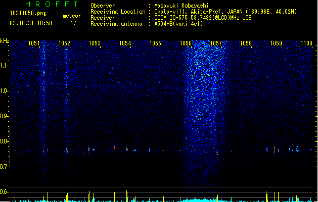This screenshot has width=318, height=202.
Task: Click the kHz axis unit label
Action: pyautogui.click(x=5, y=41)
